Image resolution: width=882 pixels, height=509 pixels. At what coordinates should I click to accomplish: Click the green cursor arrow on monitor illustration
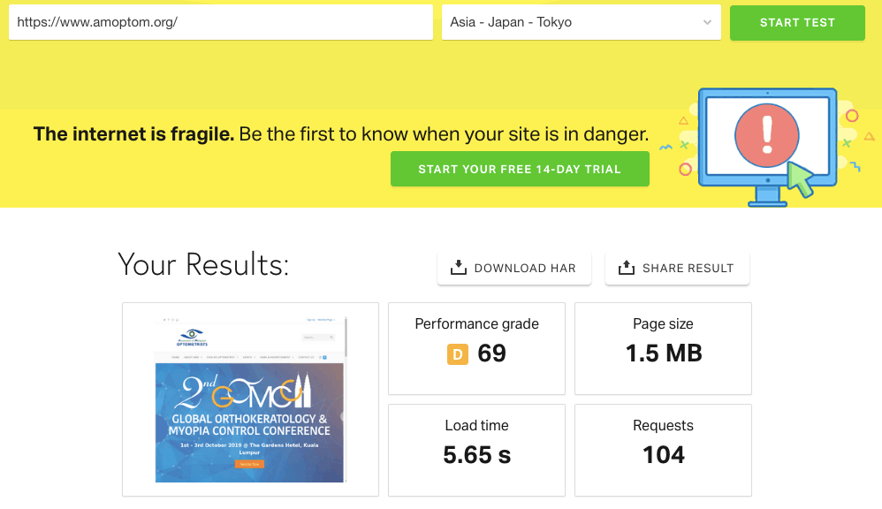coord(800,179)
